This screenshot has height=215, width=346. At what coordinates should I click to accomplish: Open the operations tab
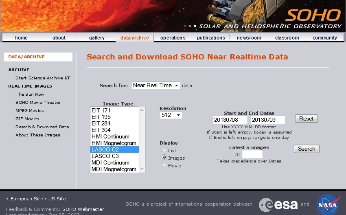click(173, 38)
